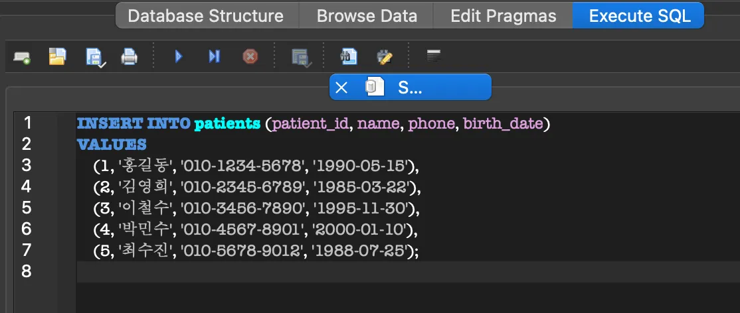The width and height of the screenshot is (740, 313).
Task: Click the patients table name
Action: 227,124
